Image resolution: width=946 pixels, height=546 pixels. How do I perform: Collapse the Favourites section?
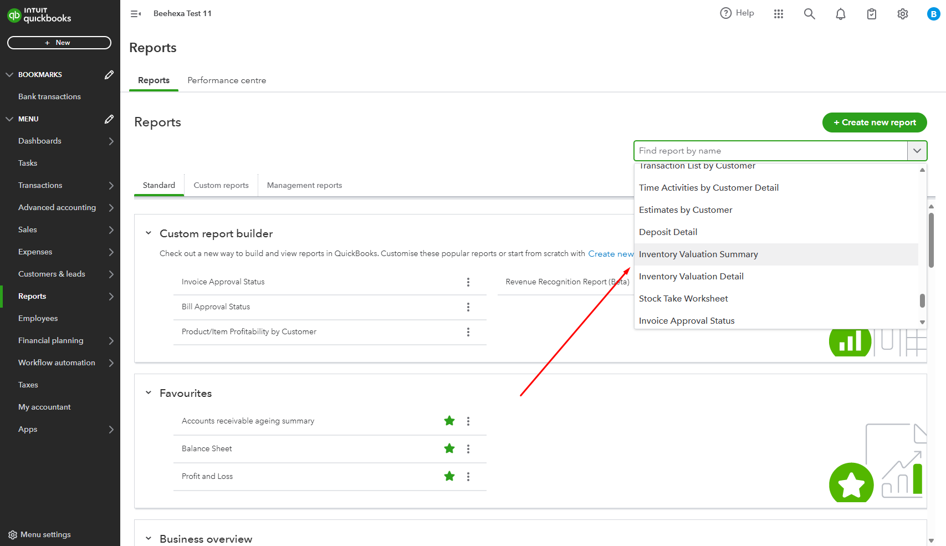[148, 392]
